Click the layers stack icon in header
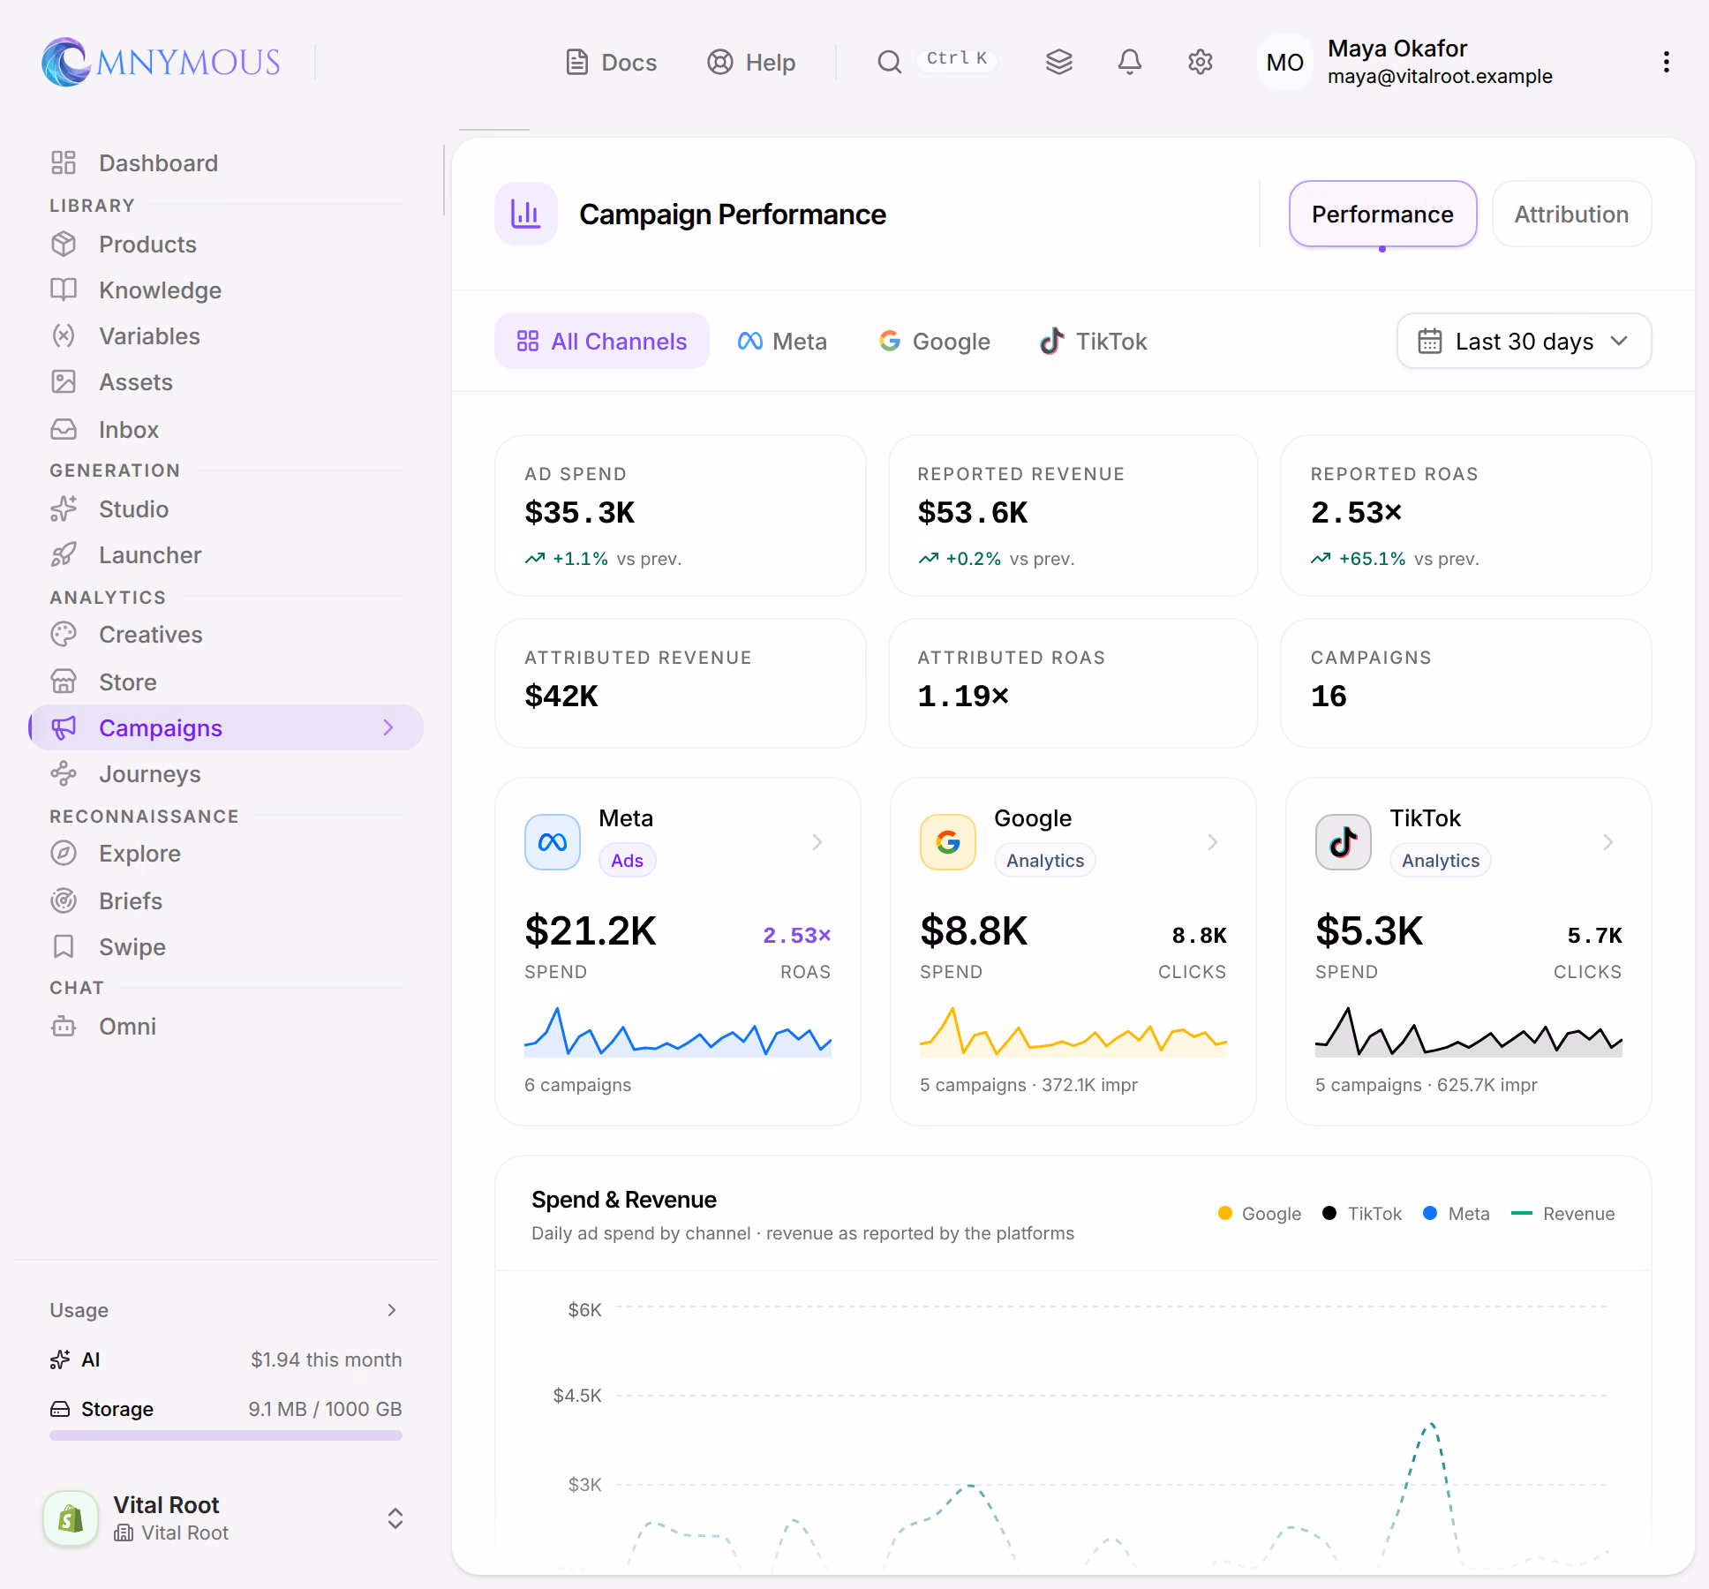Viewport: 1709px width, 1589px height. pos(1059,62)
